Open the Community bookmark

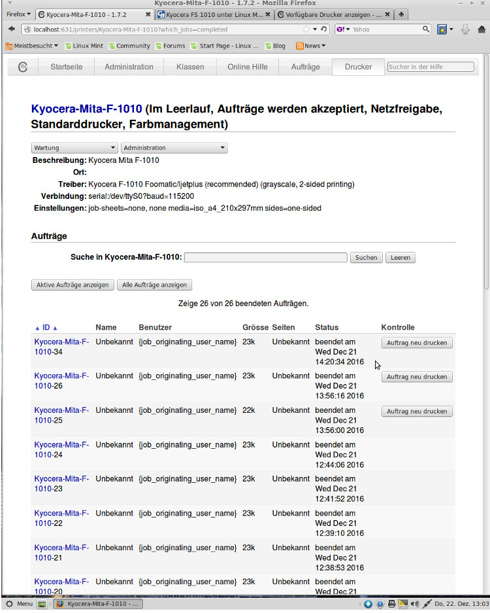click(x=129, y=46)
